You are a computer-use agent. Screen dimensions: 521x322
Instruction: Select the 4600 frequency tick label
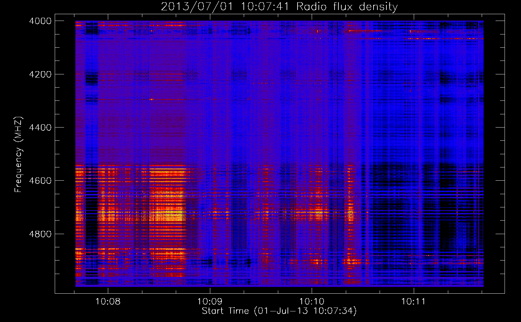[40, 181]
